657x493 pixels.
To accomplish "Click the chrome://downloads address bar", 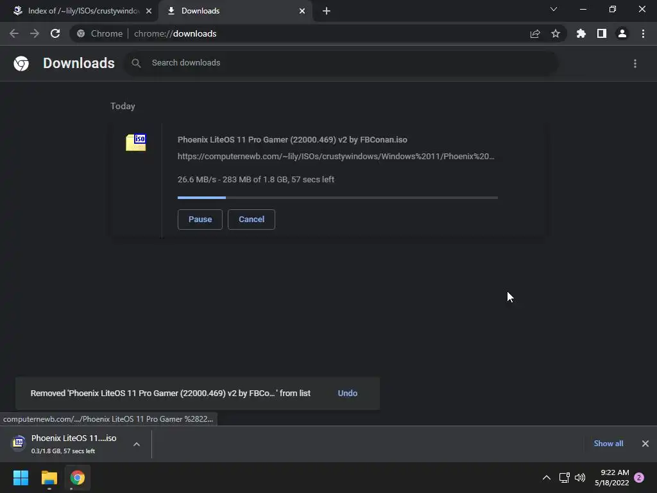I will pos(318,33).
